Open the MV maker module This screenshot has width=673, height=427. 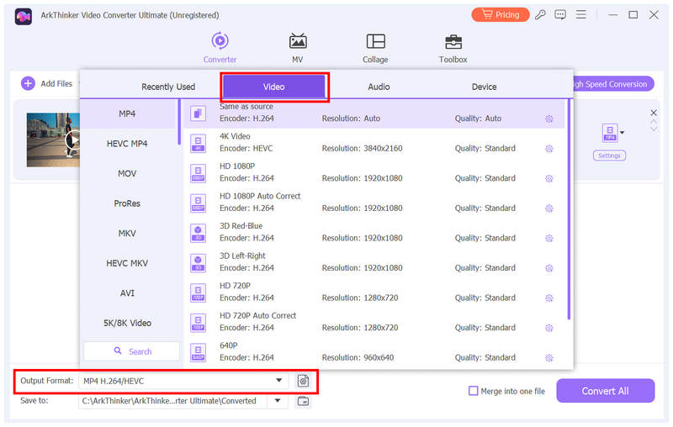(298, 48)
